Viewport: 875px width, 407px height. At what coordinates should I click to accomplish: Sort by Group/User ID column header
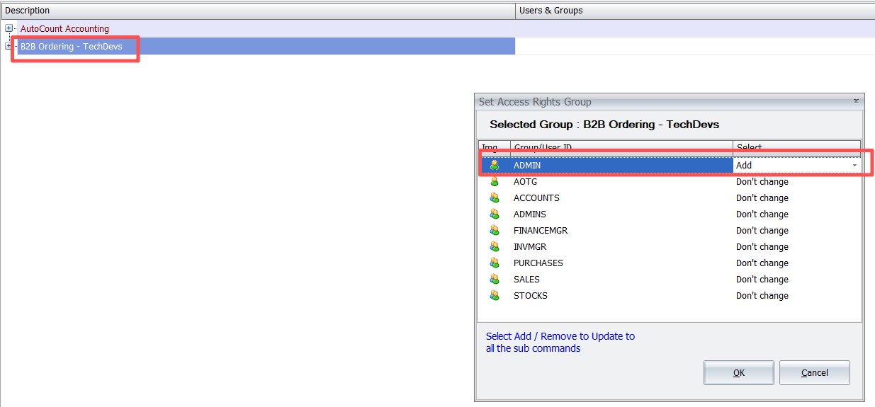click(x=621, y=147)
